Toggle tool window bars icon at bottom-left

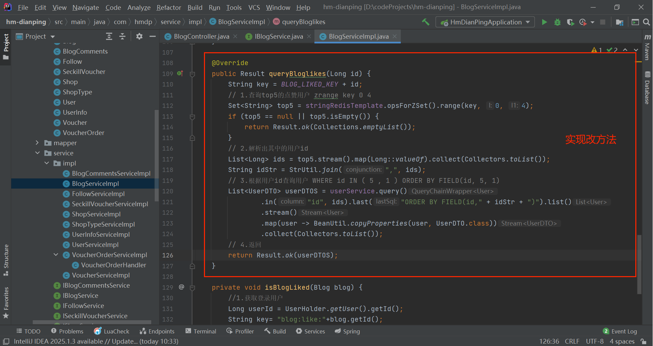click(x=6, y=341)
